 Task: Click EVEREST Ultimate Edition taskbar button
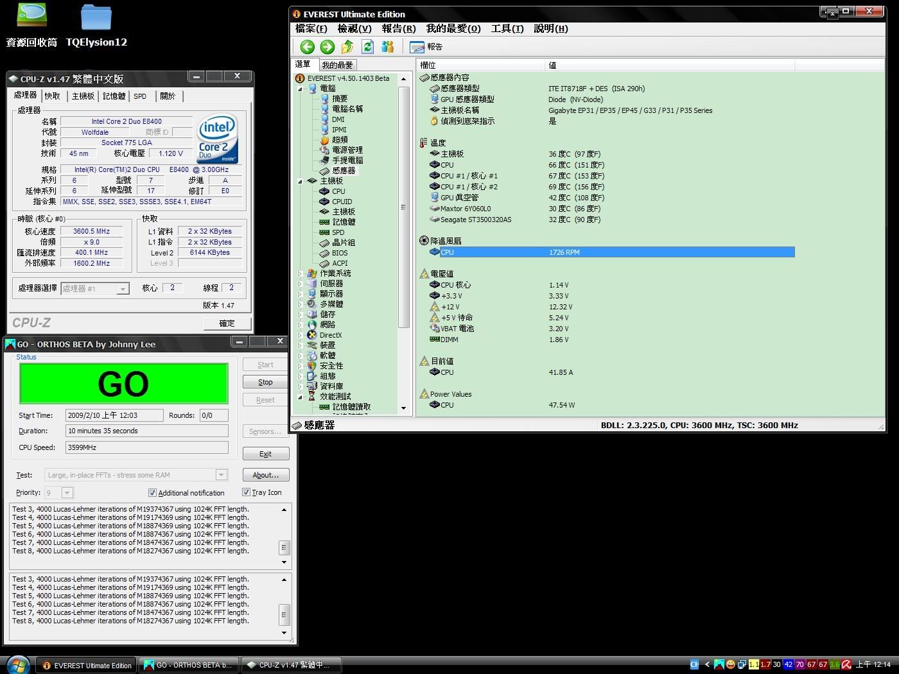click(x=87, y=666)
